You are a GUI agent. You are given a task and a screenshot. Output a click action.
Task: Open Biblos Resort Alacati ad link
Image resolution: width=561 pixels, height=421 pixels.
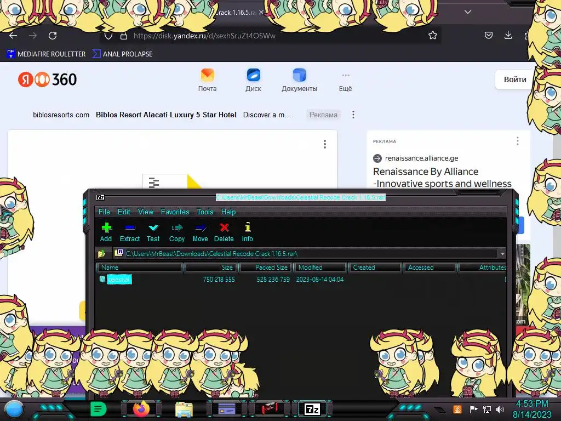166,115
